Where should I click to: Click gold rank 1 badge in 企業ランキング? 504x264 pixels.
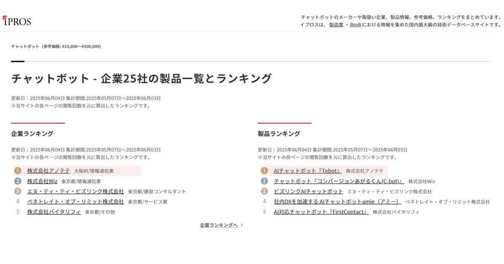click(18, 171)
